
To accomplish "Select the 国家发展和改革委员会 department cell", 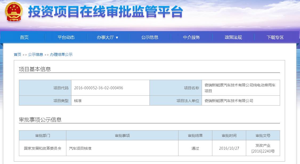I will (x=42, y=148).
